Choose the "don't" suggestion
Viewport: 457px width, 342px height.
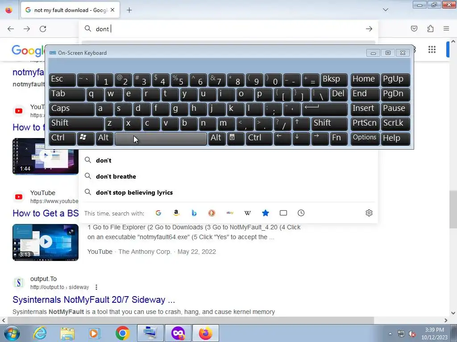point(228,160)
